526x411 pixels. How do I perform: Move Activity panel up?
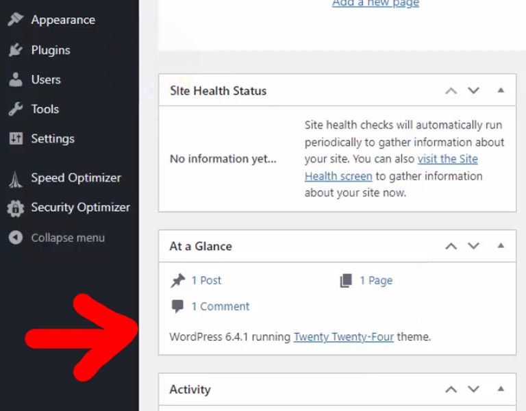click(451, 389)
